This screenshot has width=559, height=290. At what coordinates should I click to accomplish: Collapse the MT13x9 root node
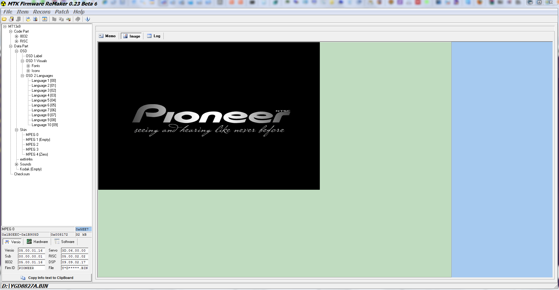(5, 26)
